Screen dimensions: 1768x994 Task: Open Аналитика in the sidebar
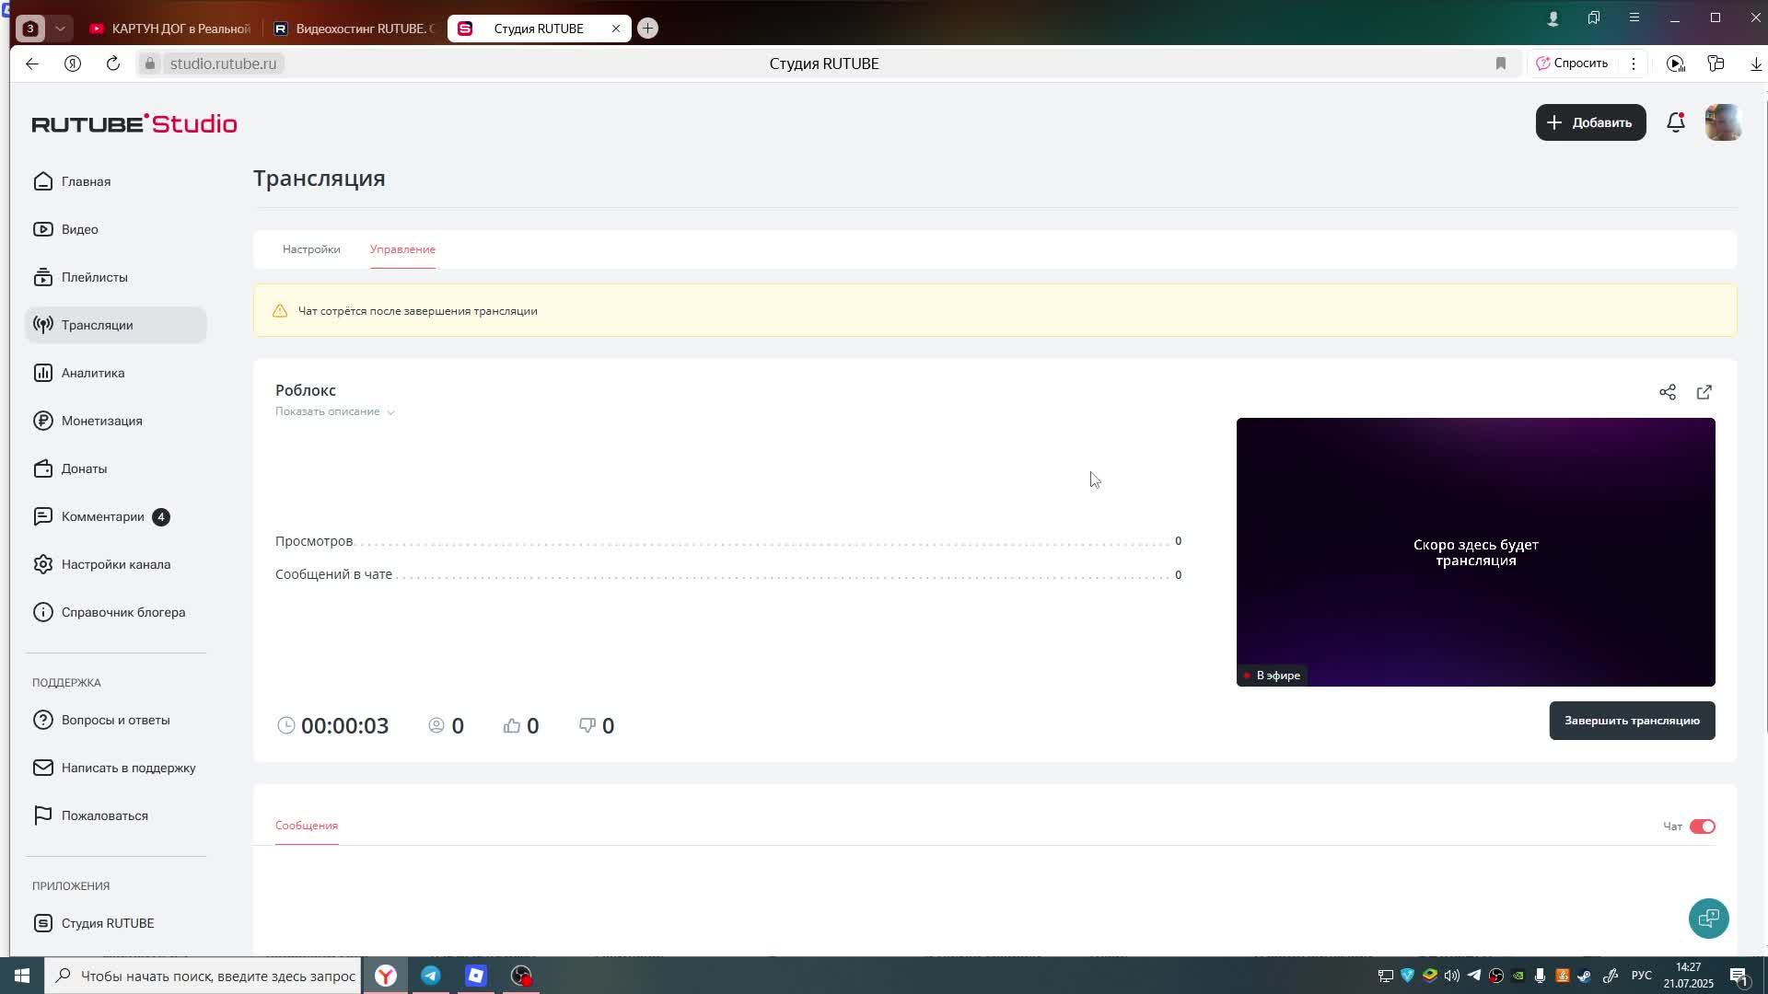92,373
